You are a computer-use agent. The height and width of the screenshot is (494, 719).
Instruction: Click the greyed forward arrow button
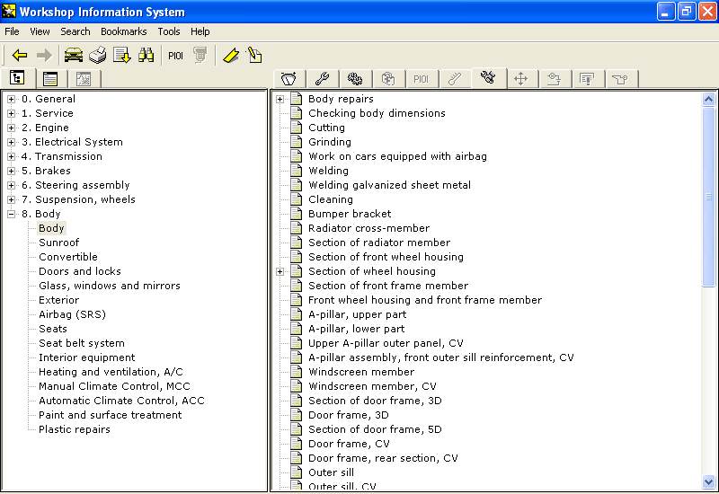tap(44, 56)
